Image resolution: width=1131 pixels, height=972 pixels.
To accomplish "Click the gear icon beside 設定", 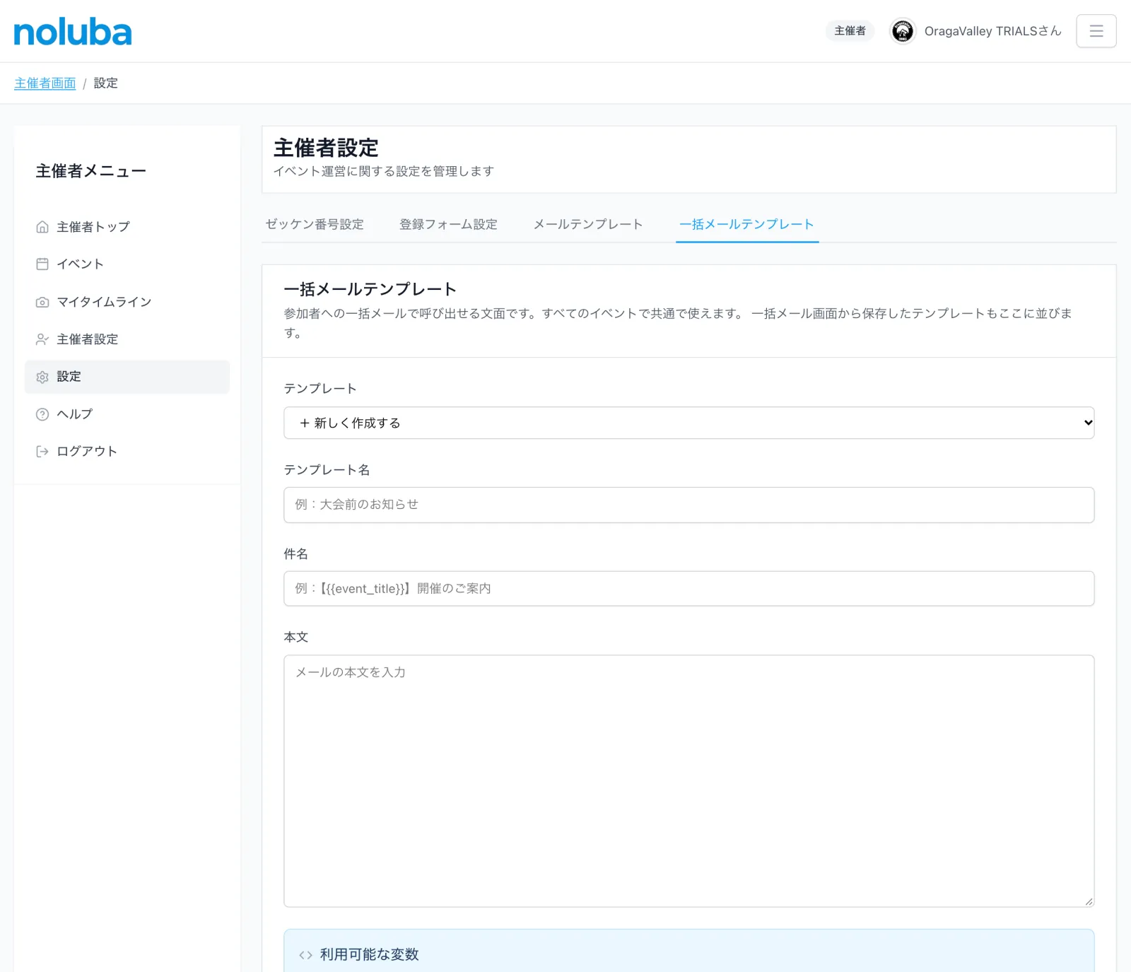I will pyautogui.click(x=42, y=377).
